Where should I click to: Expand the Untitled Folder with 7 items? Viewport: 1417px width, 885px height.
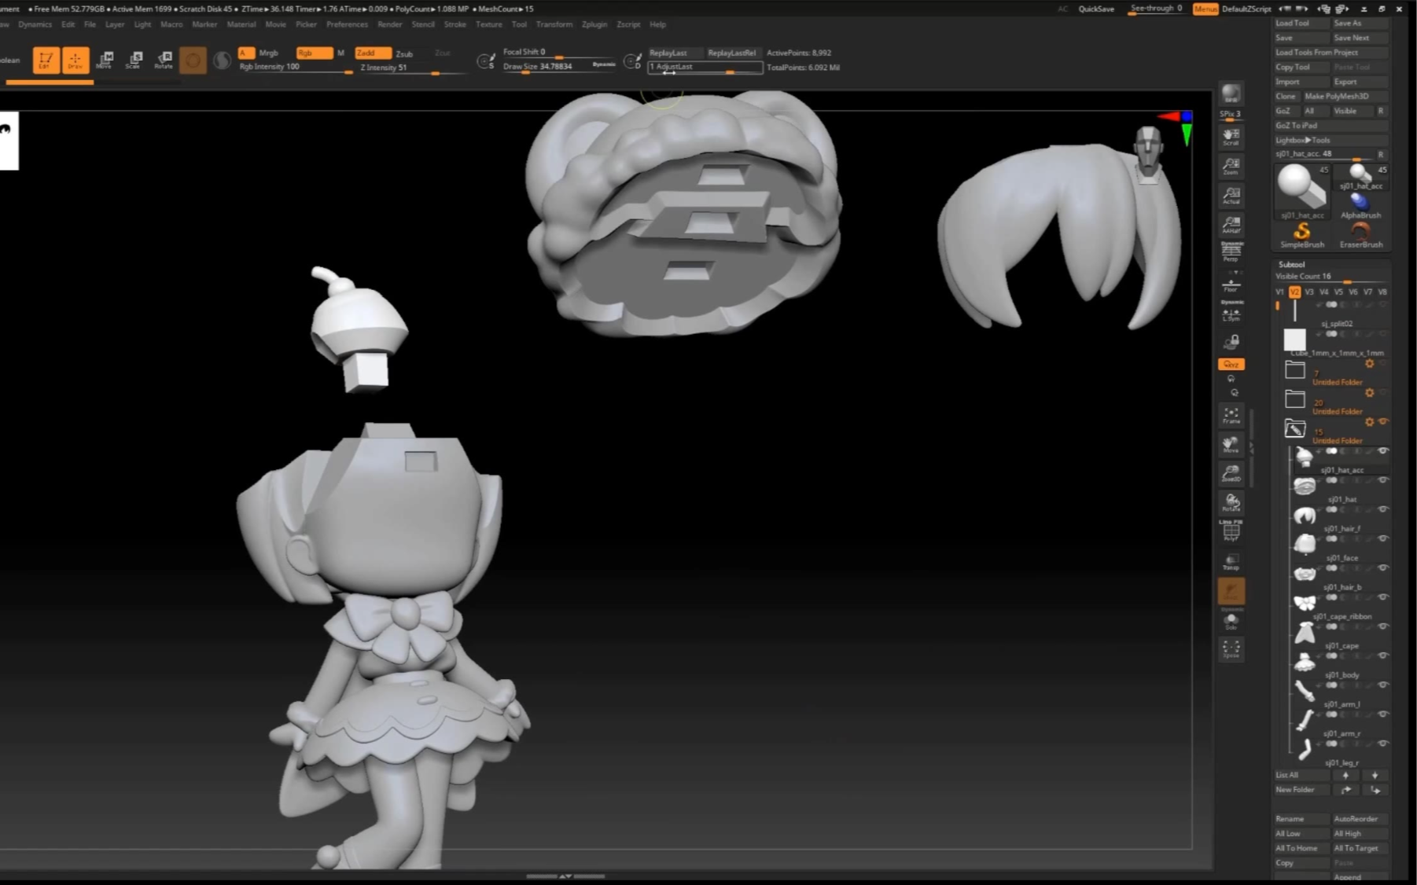(x=1295, y=369)
